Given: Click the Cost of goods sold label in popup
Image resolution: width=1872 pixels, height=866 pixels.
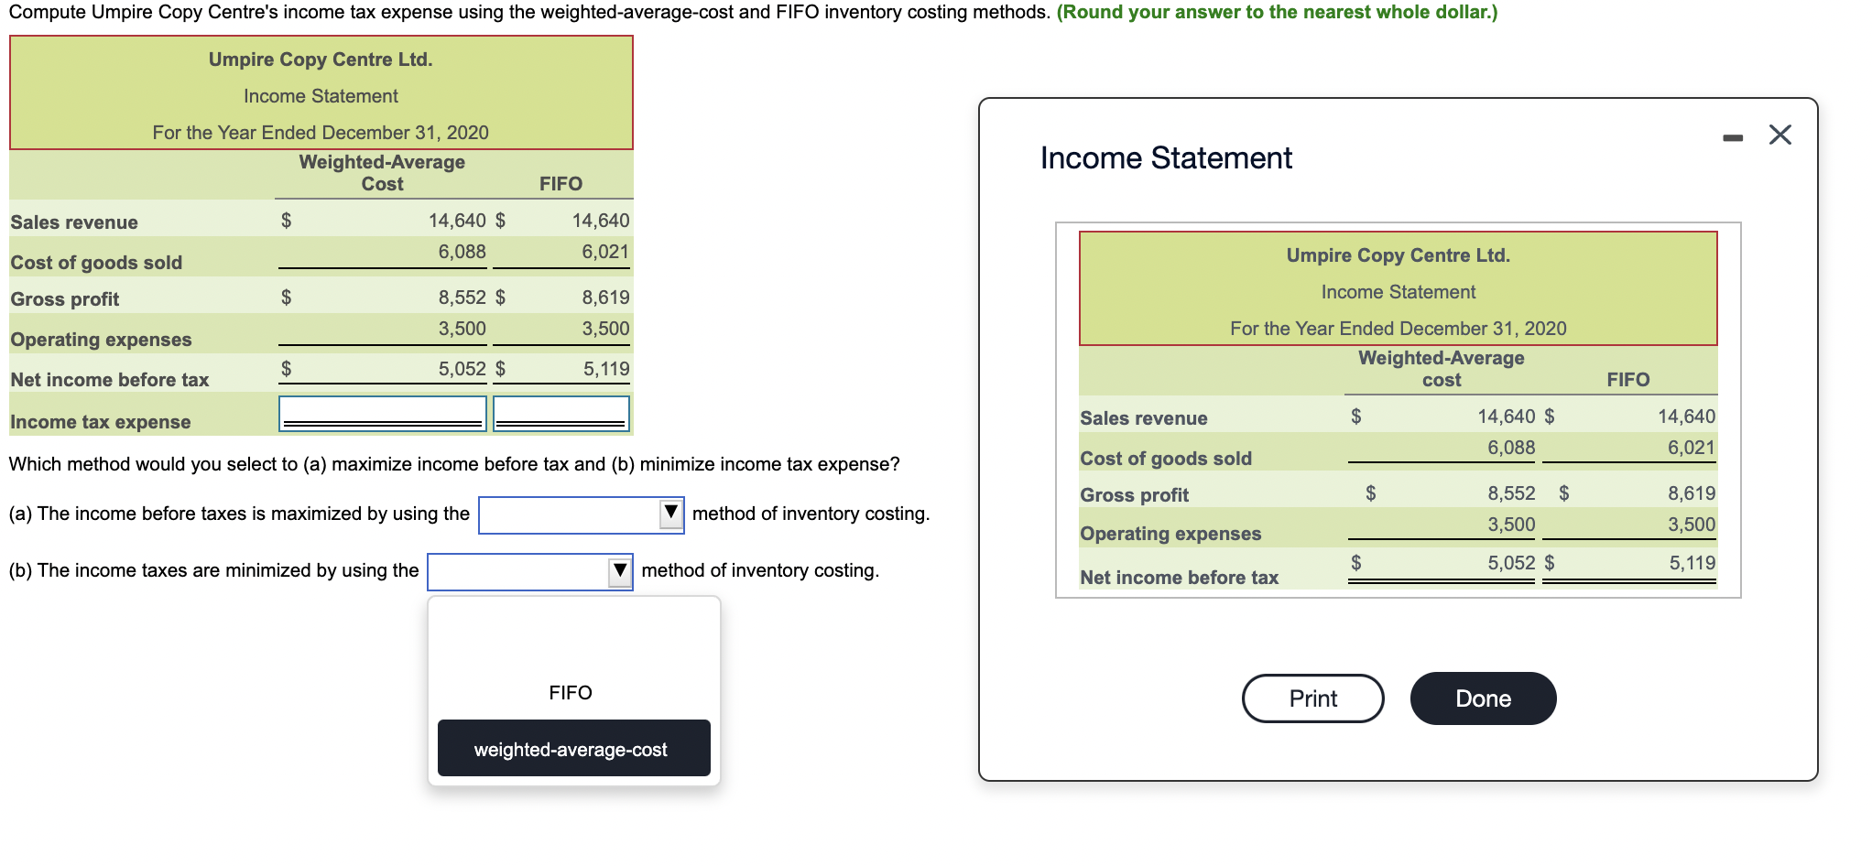Looking at the screenshot, I should coord(1165,459).
